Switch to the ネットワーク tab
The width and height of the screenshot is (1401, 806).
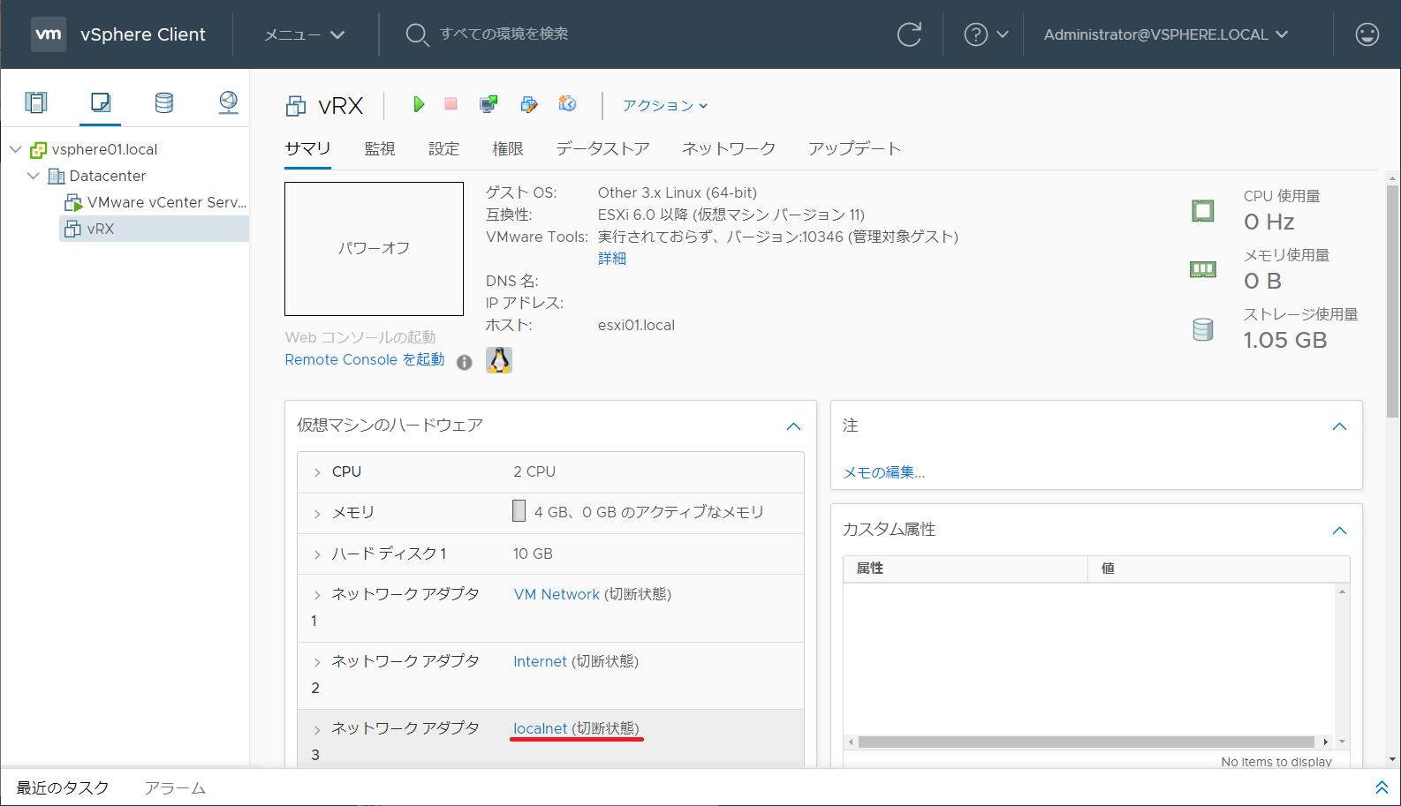(x=729, y=148)
